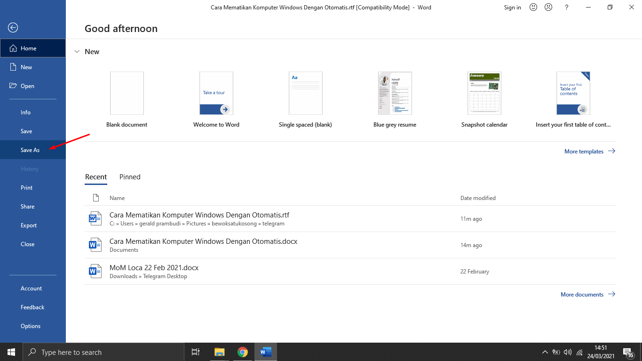This screenshot has width=642, height=361.
Task: Open Feedback in the sidebar
Action: (33, 307)
